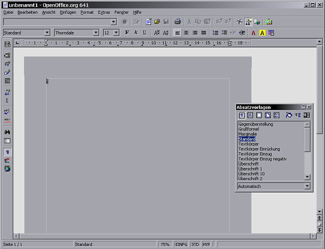Viewport: 325px width, 249px height.
Task: Click the 75% zoom field in status bar
Action: [x=165, y=244]
